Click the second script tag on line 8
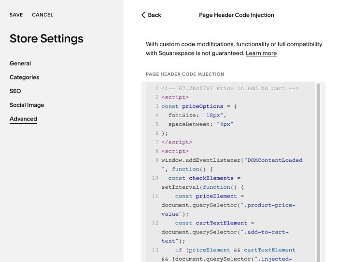The width and height of the screenshot is (338, 262). pos(175,151)
